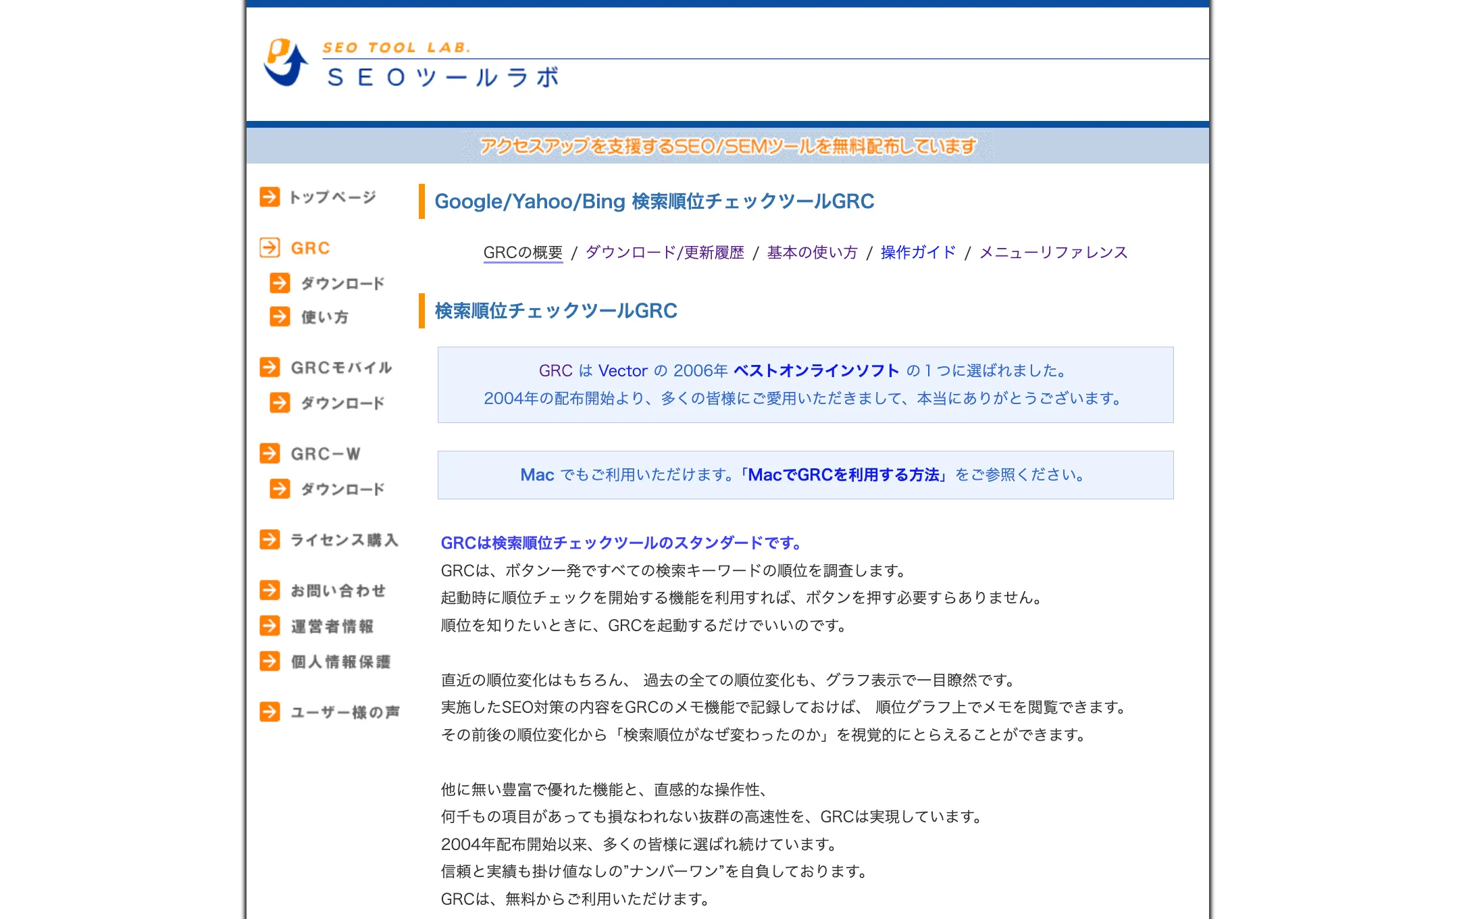Click the arrow icon beside ユーザー様の声
This screenshot has height=919, width=1459.
pos(270,712)
